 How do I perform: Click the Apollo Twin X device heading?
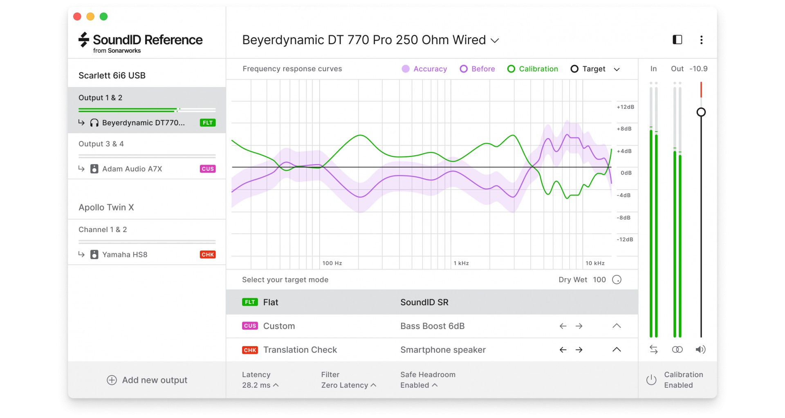click(106, 207)
